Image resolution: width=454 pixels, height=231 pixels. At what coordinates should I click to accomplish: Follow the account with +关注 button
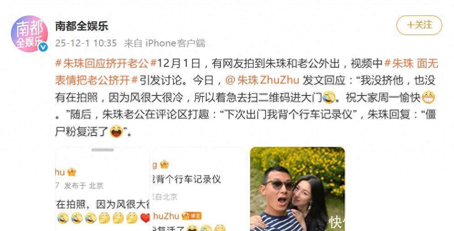click(419, 25)
